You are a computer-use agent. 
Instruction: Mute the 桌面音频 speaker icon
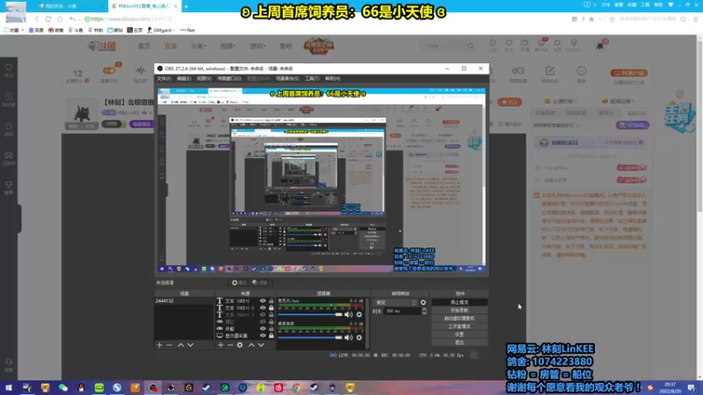click(x=348, y=338)
